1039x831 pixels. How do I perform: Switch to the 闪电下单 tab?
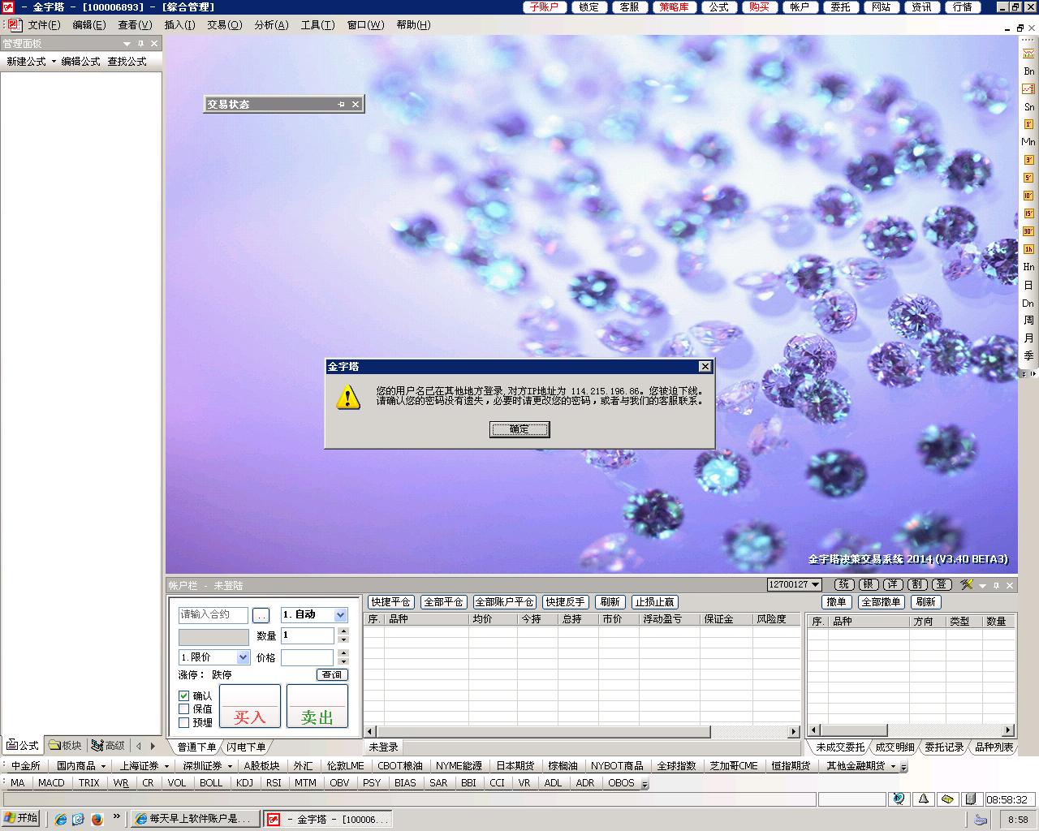pos(246,747)
